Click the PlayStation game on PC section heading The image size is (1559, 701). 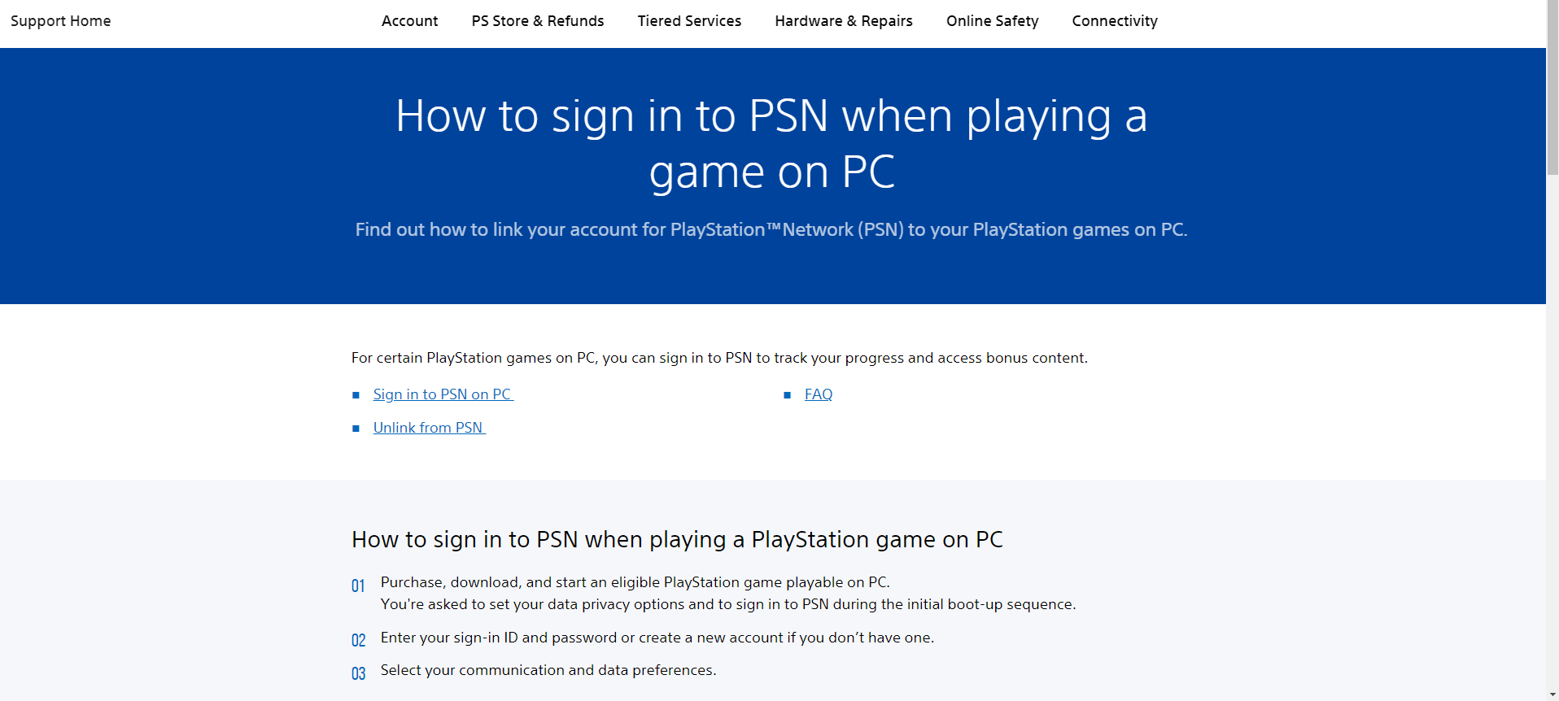tap(677, 539)
